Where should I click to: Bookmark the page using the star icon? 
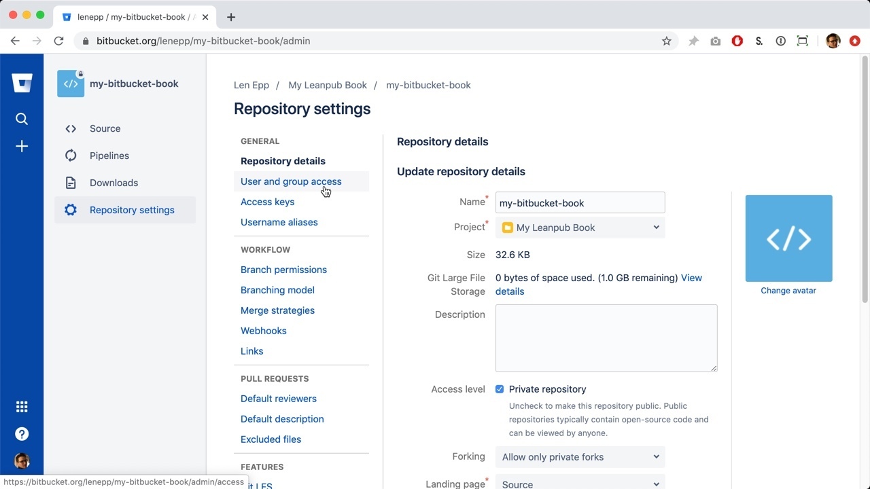point(667,41)
